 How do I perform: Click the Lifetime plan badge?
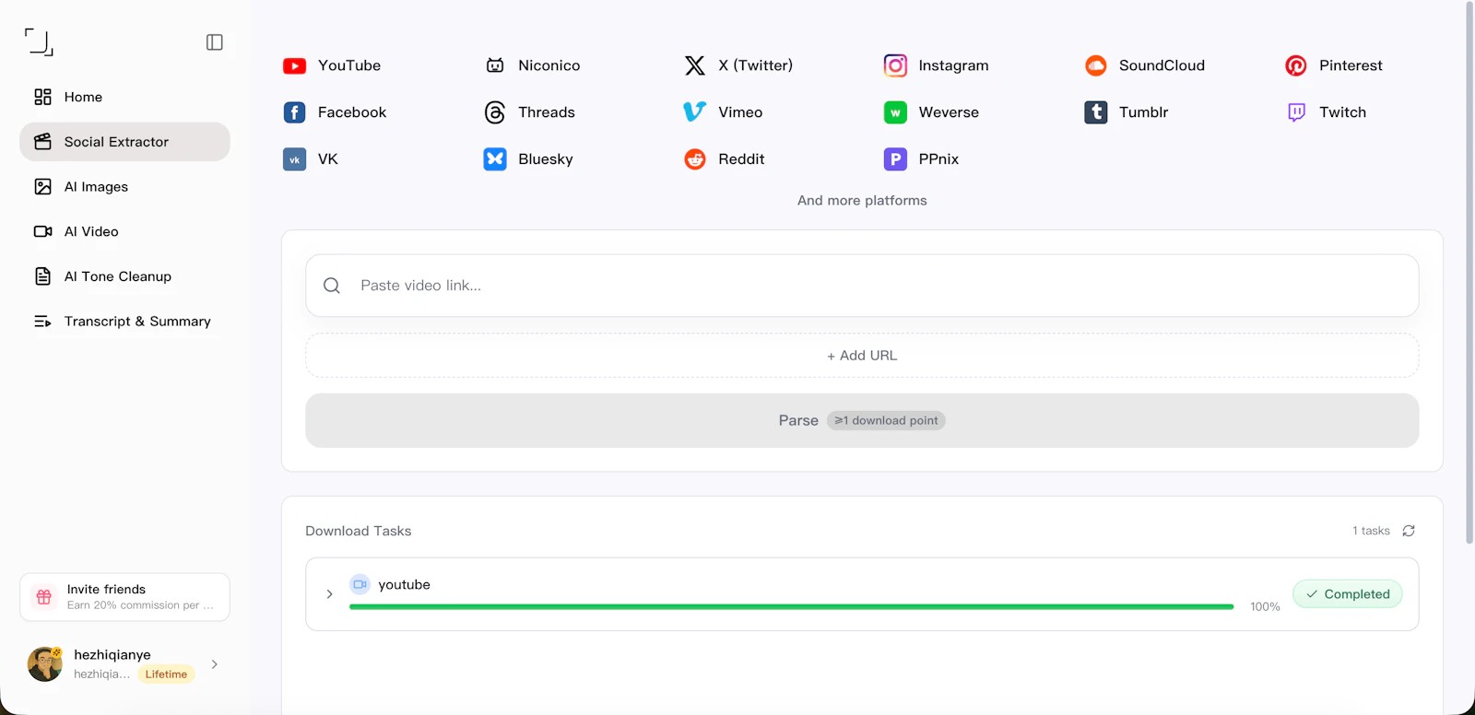point(166,674)
